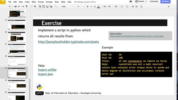This screenshot has height=100, width=178.
Task: Select the zoom magnifier tool
Action: pos(35,7)
